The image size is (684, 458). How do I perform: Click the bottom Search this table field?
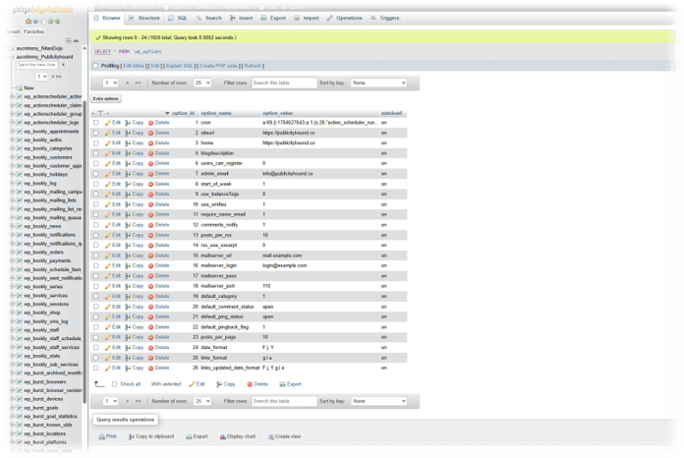[284, 401]
